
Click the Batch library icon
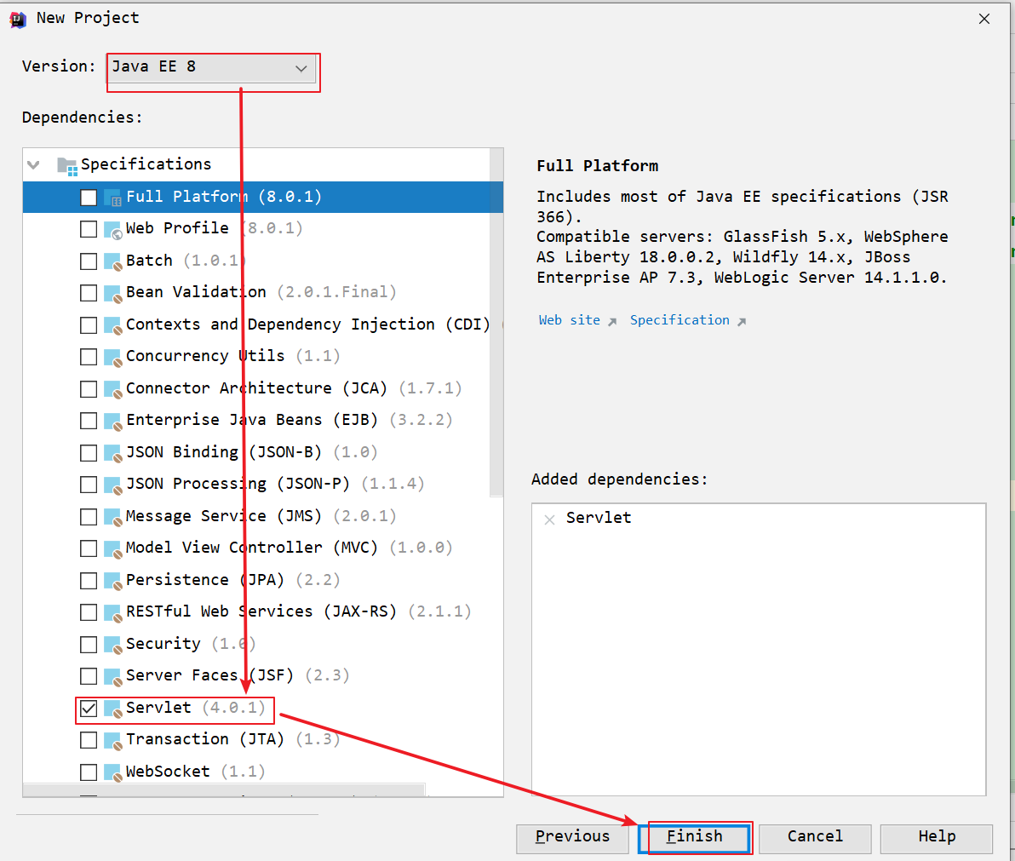(112, 261)
